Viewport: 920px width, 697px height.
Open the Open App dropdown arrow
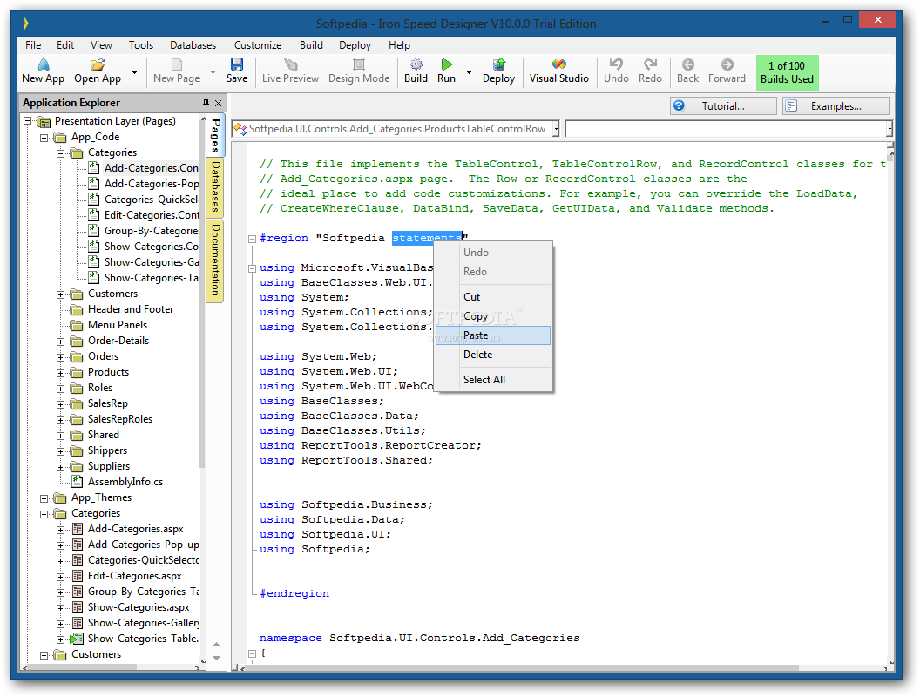134,72
